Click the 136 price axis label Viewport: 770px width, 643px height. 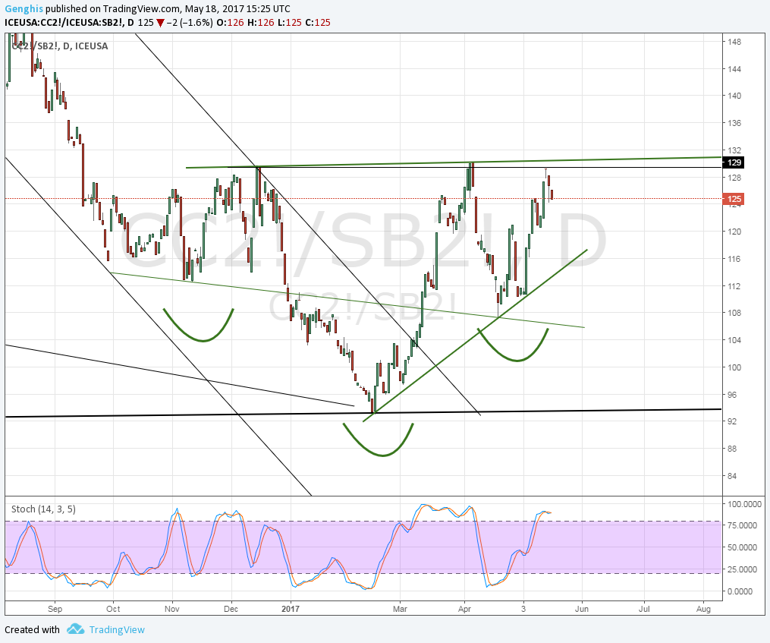pos(735,124)
